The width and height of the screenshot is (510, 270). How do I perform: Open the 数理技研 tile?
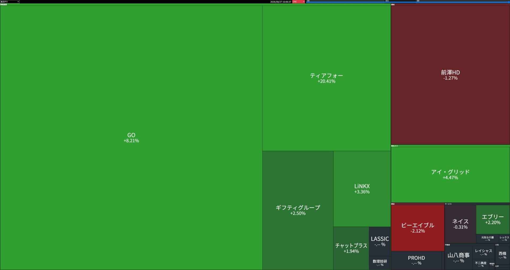pyautogui.click(x=380, y=263)
